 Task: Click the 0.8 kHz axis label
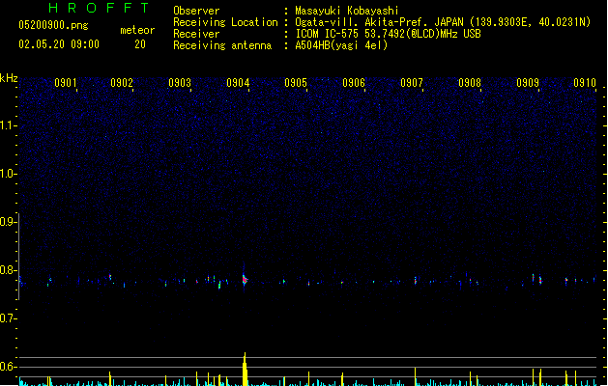(x=8, y=270)
